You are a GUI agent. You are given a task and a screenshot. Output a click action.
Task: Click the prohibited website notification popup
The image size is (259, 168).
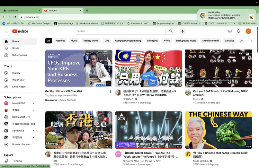[227, 15]
